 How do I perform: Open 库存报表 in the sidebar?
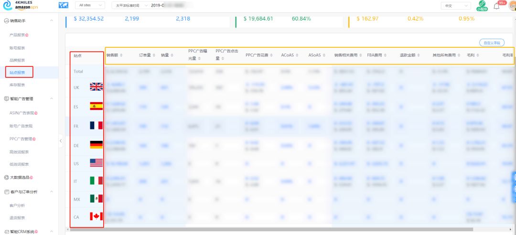point(17,85)
